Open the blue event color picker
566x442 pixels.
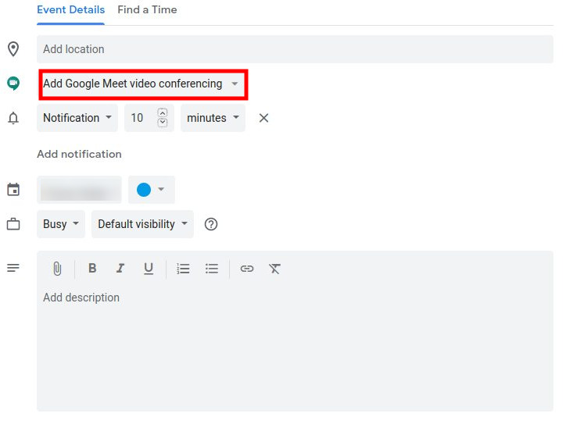tap(152, 190)
